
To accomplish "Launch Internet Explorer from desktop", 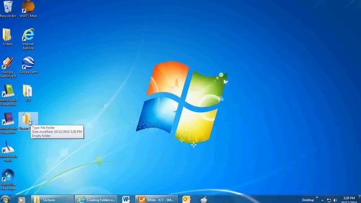I will pyautogui.click(x=28, y=39).
